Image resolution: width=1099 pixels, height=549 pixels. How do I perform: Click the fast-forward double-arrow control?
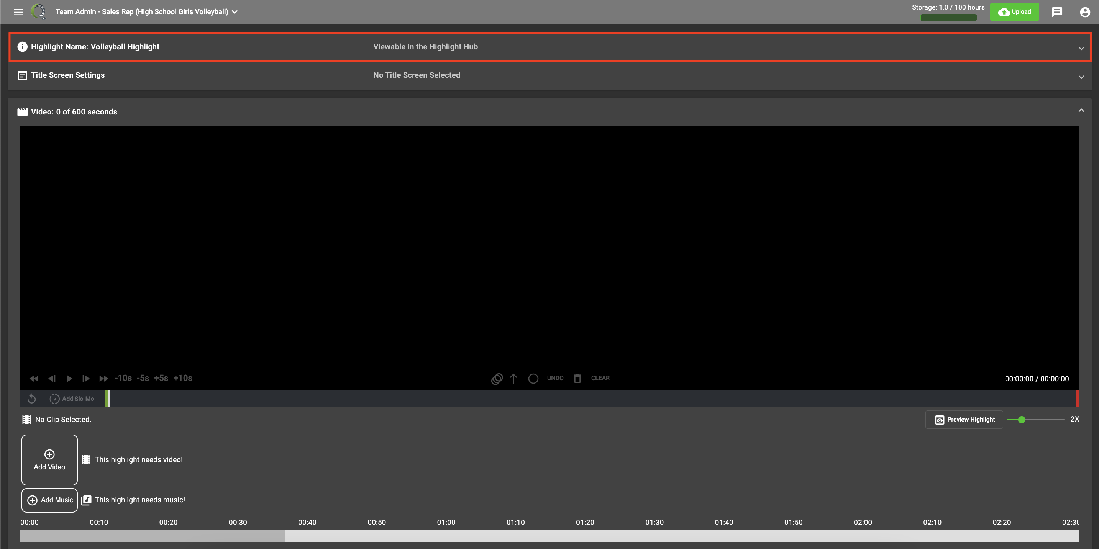(104, 379)
